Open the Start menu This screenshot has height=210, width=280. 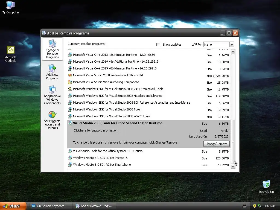click(x=13, y=206)
